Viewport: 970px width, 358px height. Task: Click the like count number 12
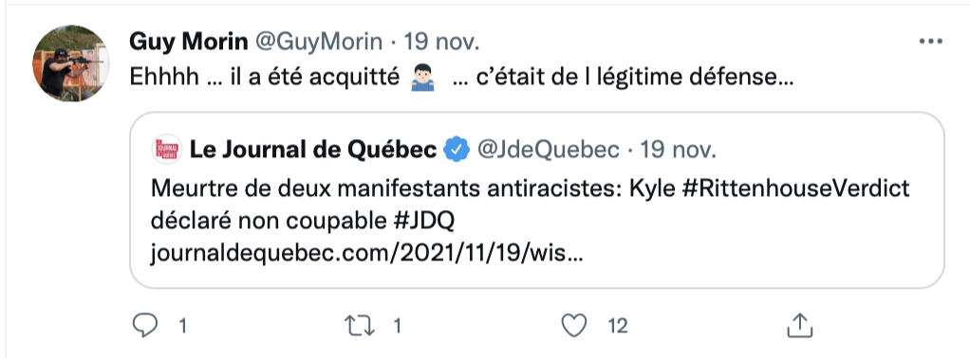pyautogui.click(x=617, y=326)
